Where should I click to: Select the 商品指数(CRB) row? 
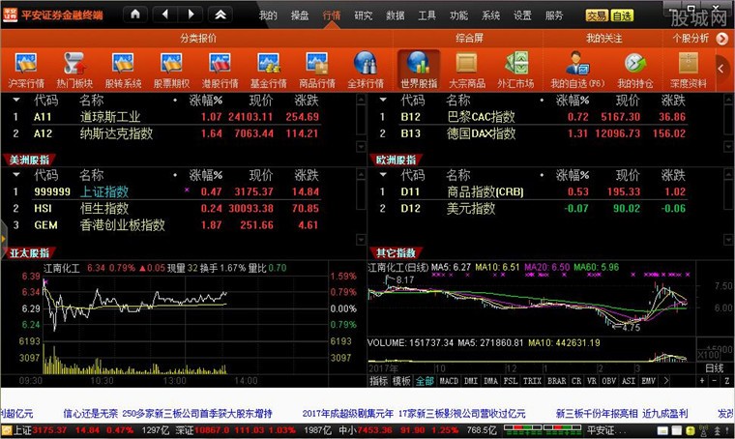point(533,191)
